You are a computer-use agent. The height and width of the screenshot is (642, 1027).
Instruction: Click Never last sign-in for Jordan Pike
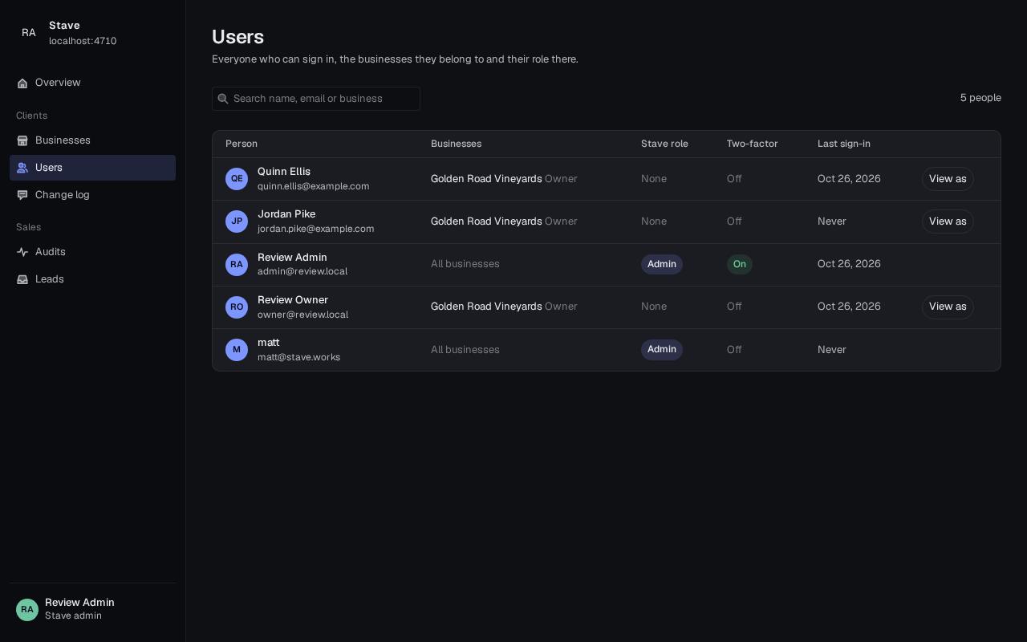(832, 221)
